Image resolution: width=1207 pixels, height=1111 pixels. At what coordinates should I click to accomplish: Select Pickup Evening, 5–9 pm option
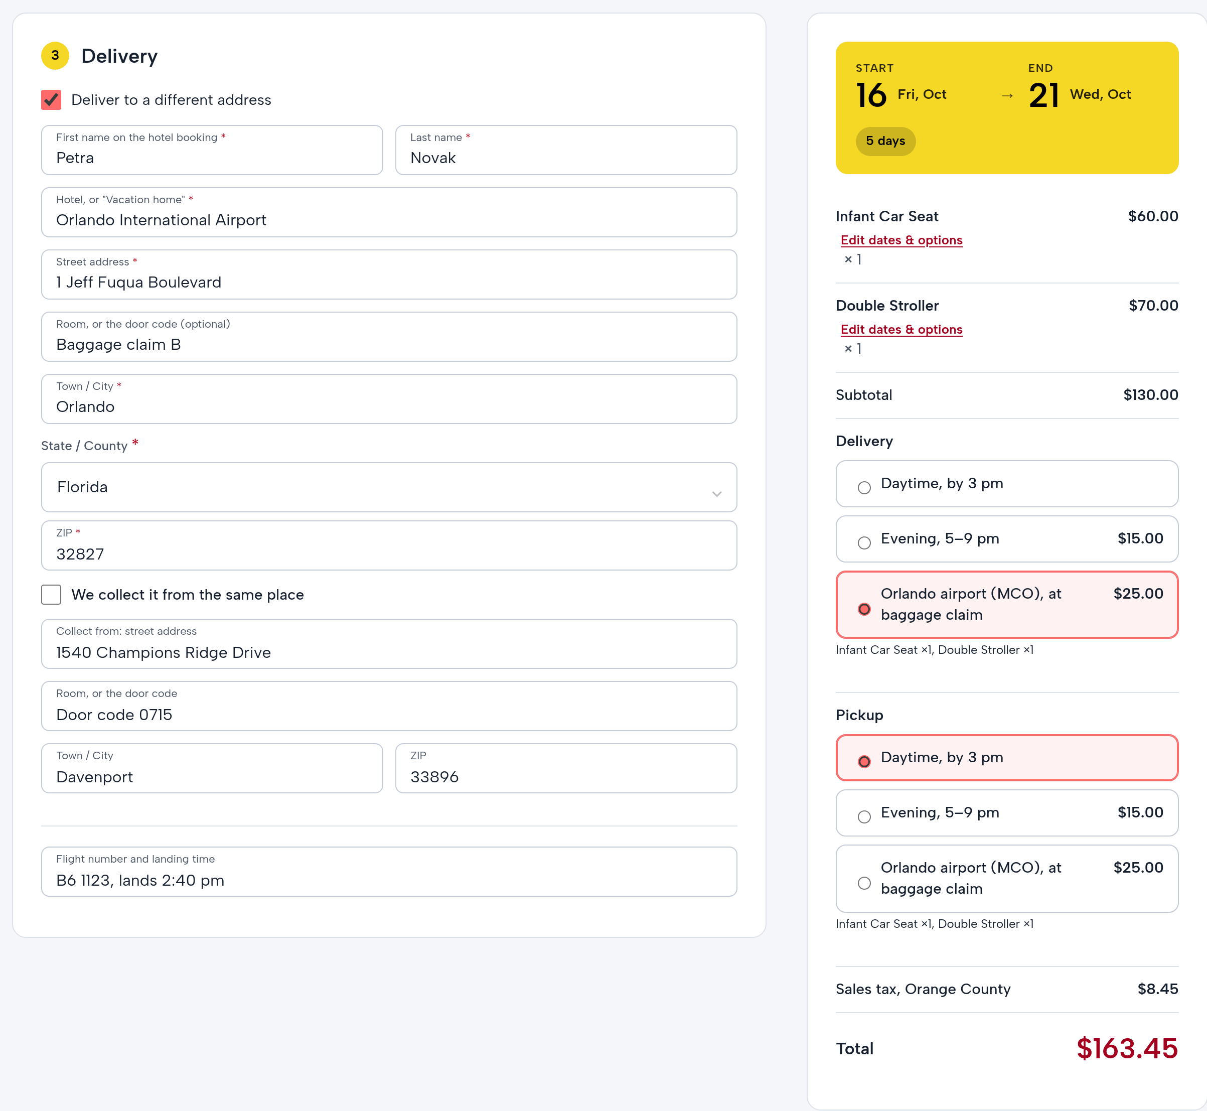1007,813
